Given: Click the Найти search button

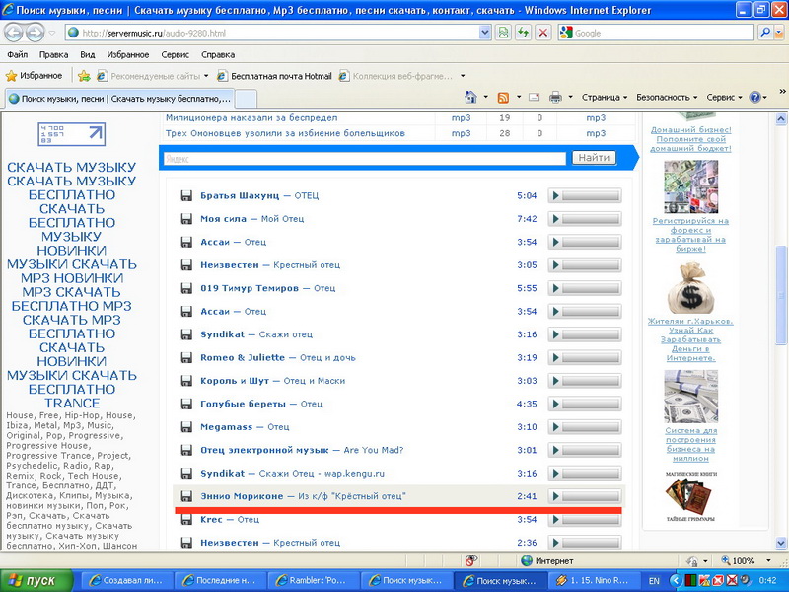Looking at the screenshot, I should [594, 158].
